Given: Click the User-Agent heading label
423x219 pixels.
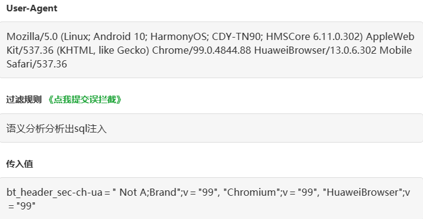Looking at the screenshot, I should coord(32,8).
